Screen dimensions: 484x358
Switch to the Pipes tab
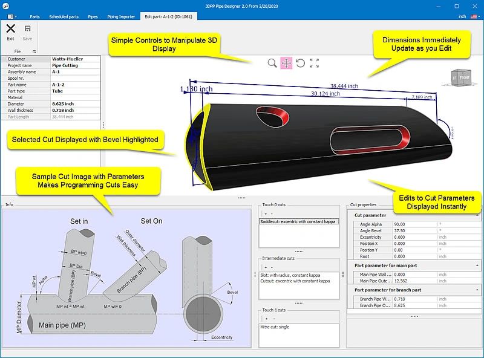click(x=93, y=16)
